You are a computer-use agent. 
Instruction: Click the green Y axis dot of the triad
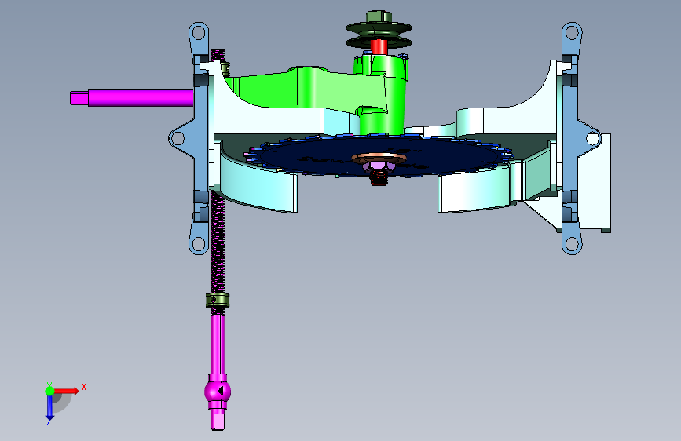49,391
